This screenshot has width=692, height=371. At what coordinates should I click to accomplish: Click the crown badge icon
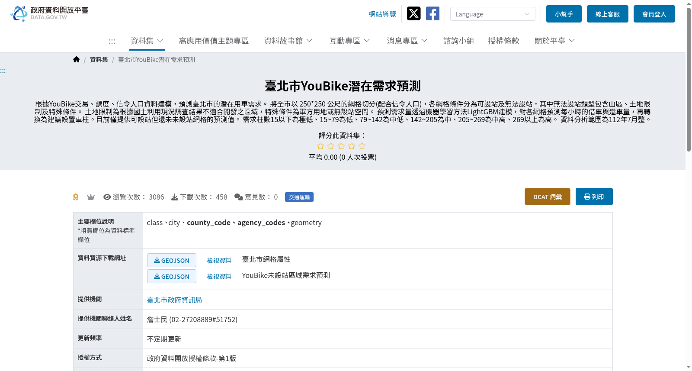[x=91, y=197]
